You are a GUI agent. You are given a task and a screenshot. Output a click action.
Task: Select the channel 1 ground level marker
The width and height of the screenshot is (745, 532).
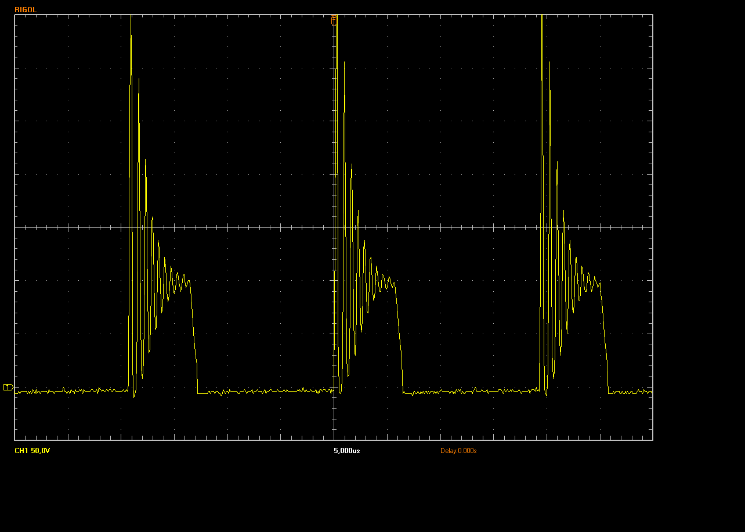click(8, 387)
